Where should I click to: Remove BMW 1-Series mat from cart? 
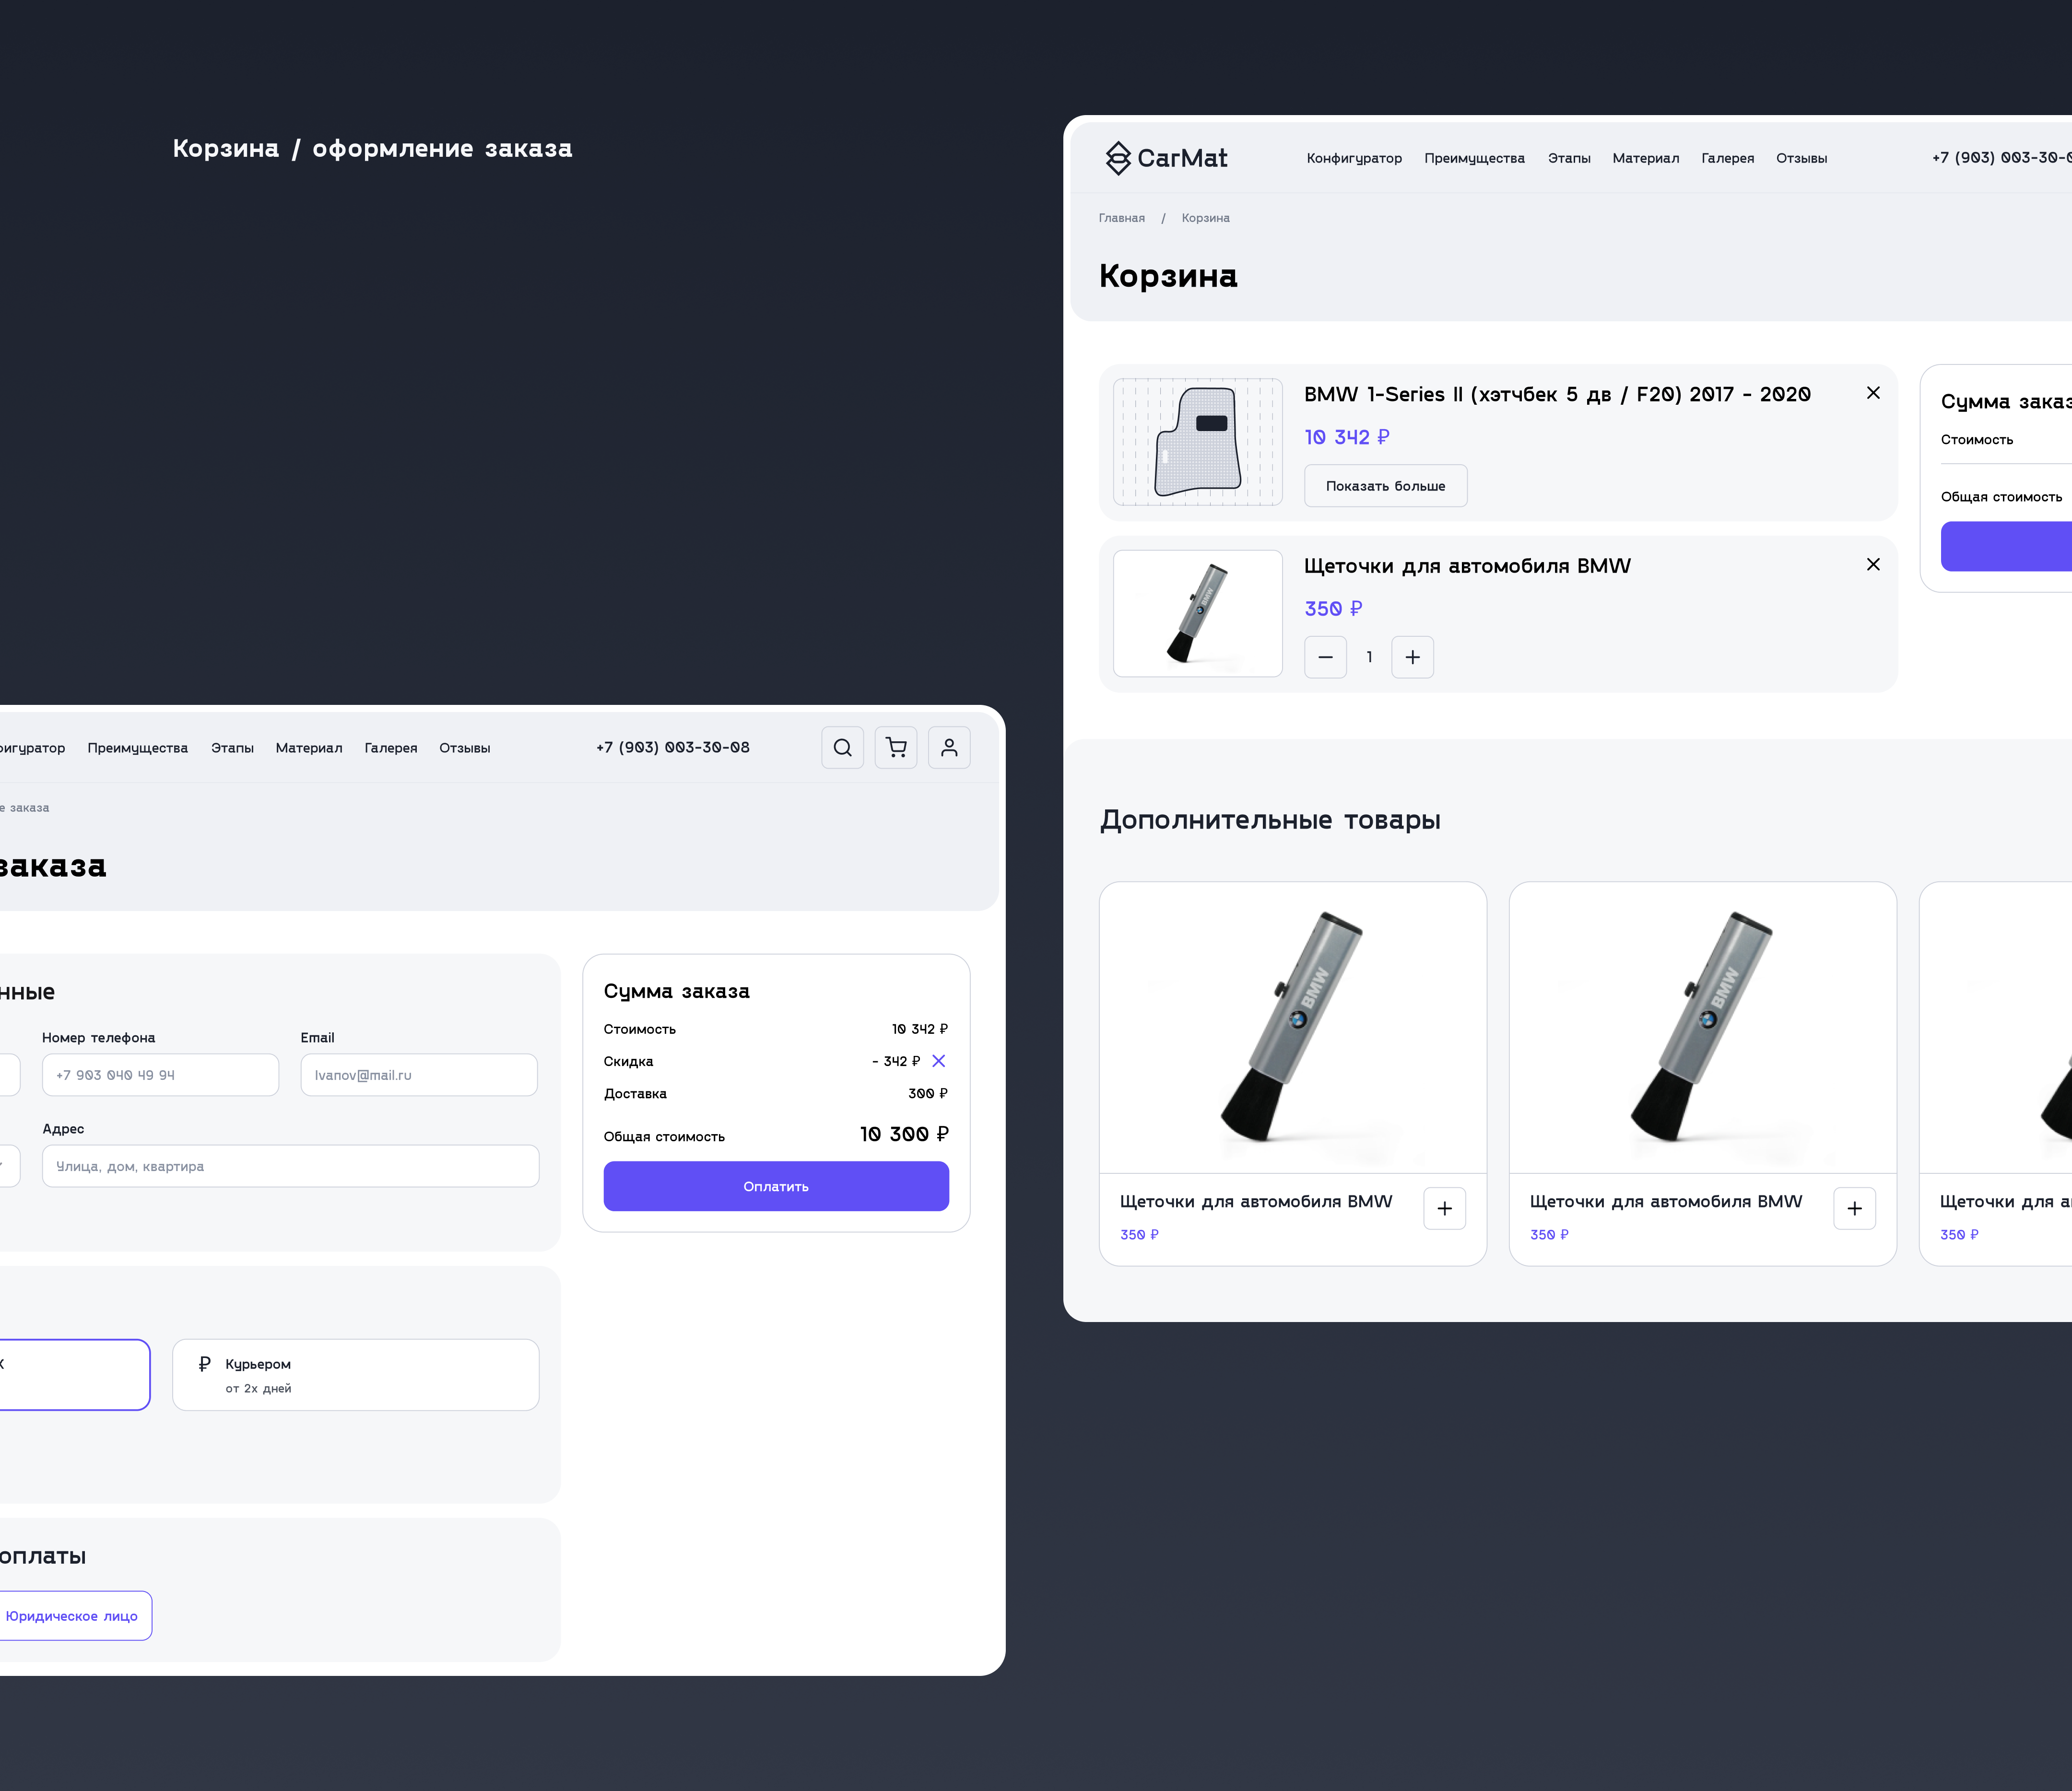tap(1873, 393)
